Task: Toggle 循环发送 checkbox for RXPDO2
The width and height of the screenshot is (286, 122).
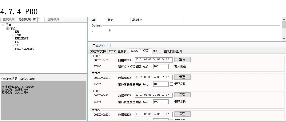Action: pyautogui.click(x=171, y=84)
